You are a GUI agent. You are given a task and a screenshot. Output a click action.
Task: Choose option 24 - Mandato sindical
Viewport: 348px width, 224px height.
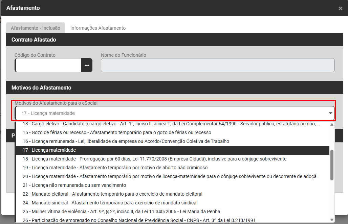click(110, 203)
